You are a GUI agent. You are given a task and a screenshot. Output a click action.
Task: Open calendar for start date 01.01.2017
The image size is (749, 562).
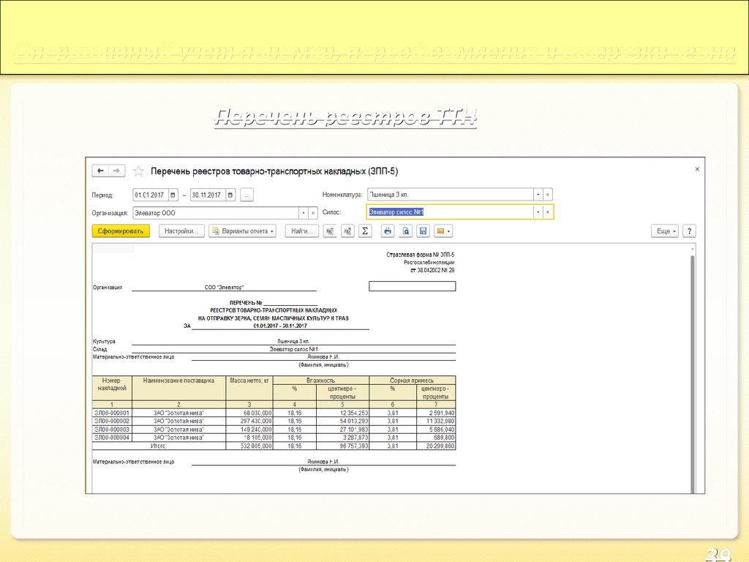(173, 195)
